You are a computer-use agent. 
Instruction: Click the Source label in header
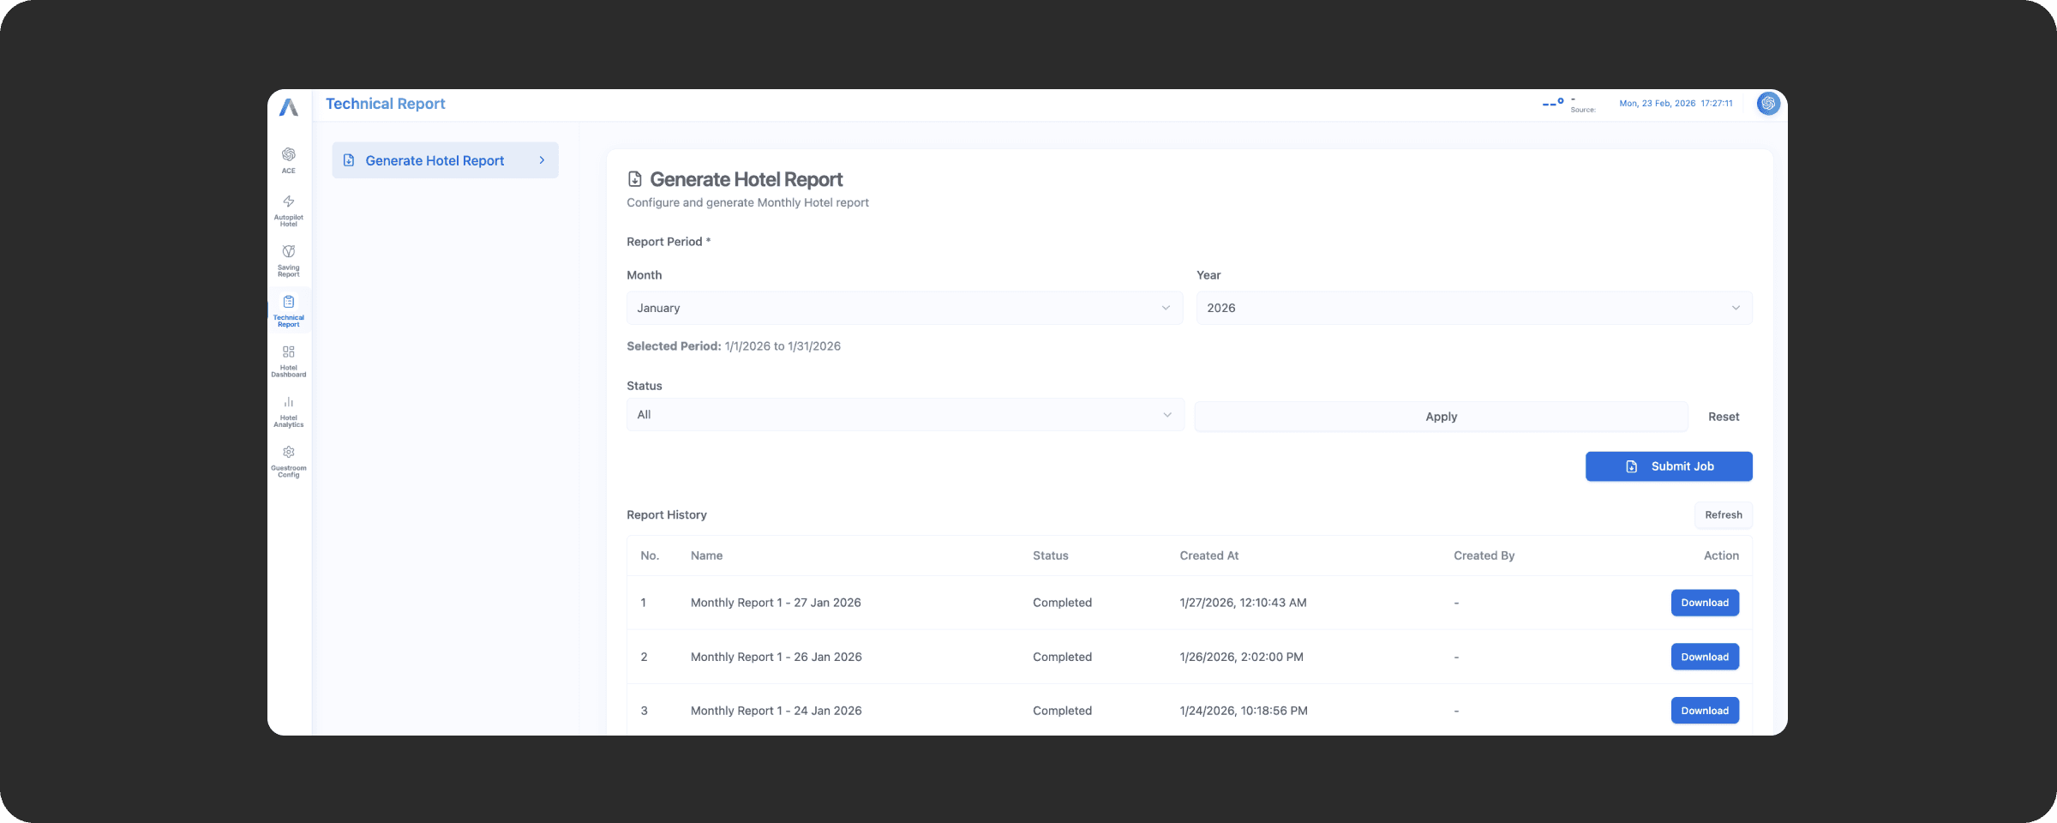click(1582, 110)
